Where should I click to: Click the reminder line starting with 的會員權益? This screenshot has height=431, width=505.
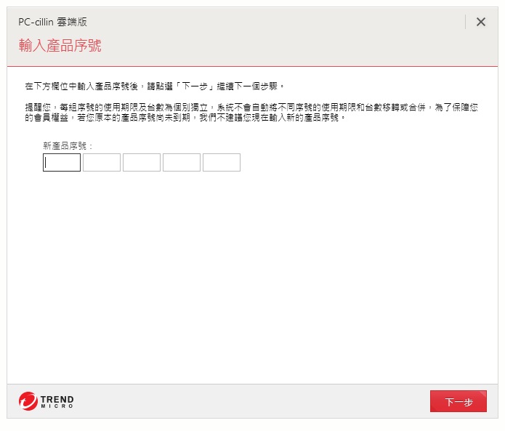coord(185,117)
